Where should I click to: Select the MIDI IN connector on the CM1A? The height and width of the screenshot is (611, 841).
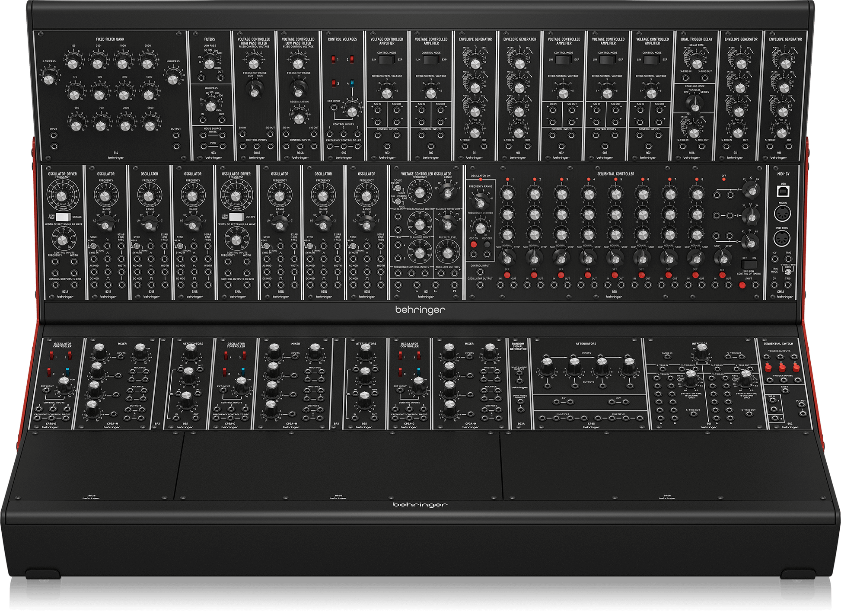pos(782,213)
